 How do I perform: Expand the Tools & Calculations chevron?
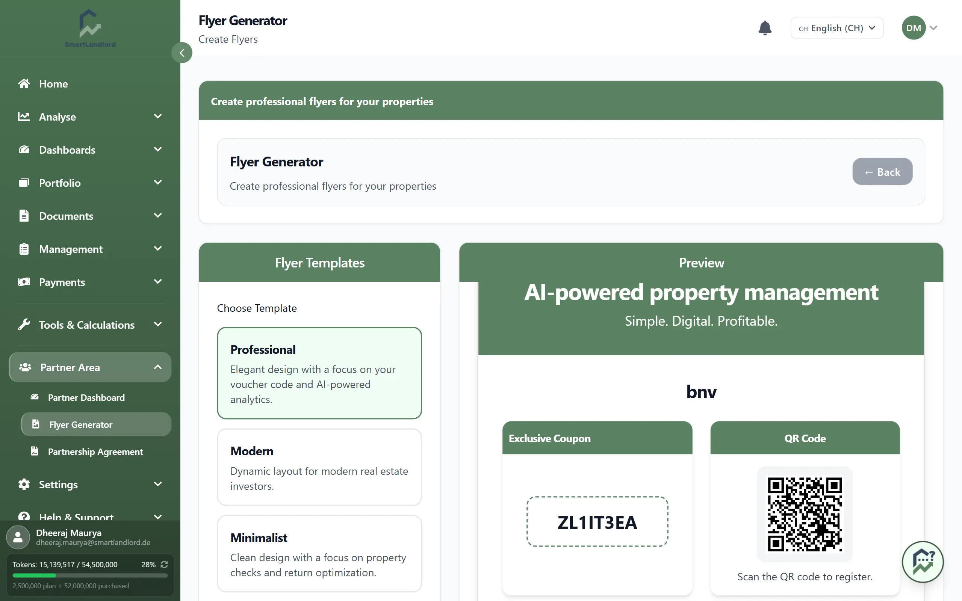[x=158, y=324]
